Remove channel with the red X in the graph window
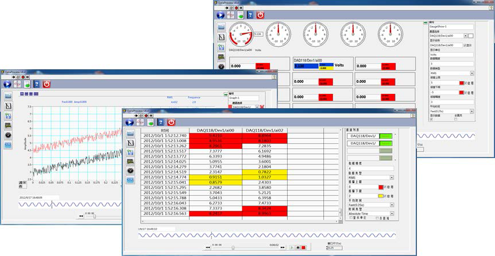The width and height of the screenshot is (495, 256). click(x=262, y=107)
